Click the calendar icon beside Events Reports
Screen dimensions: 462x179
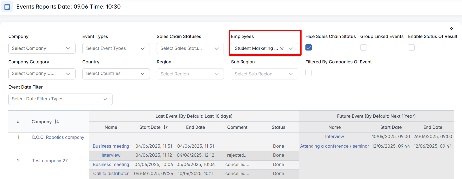pyautogui.click(x=7, y=7)
